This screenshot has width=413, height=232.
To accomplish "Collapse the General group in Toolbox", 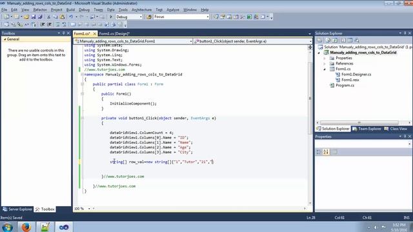I will click(5, 39).
